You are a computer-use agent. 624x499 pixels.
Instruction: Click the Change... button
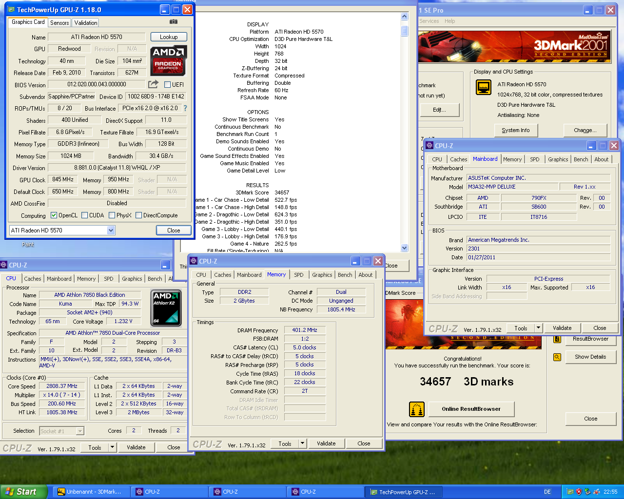tap(585, 130)
